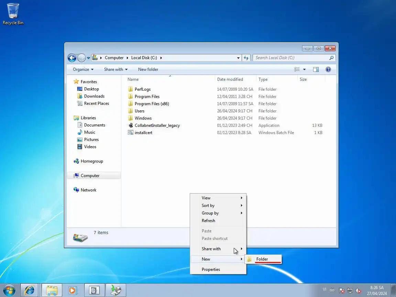Click the Help question mark icon
The image size is (396, 297).
[328, 69]
